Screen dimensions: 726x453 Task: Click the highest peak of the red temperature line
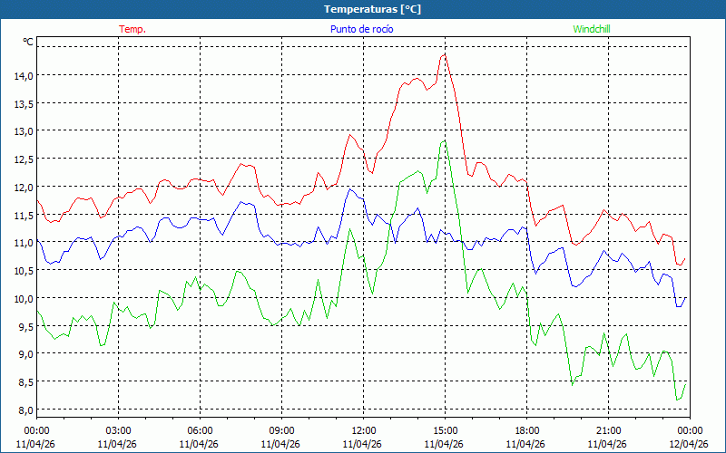tap(445, 54)
